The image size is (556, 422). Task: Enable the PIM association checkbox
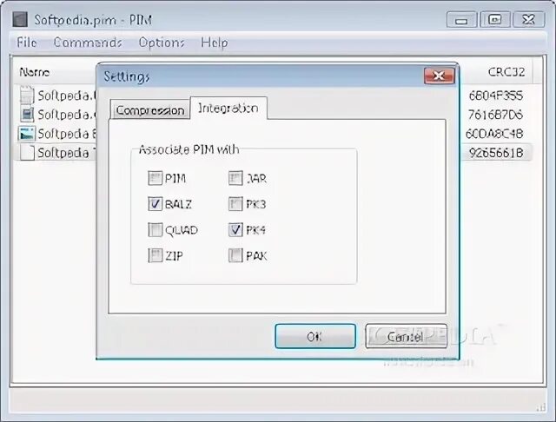click(x=155, y=178)
